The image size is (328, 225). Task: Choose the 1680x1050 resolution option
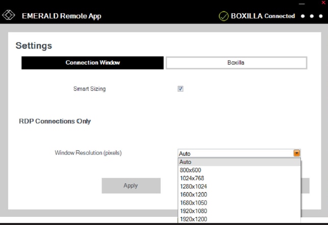(239, 203)
